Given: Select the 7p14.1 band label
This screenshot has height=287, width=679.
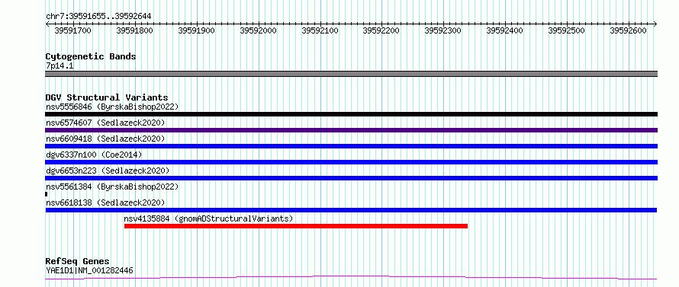Looking at the screenshot, I should click(x=60, y=65).
